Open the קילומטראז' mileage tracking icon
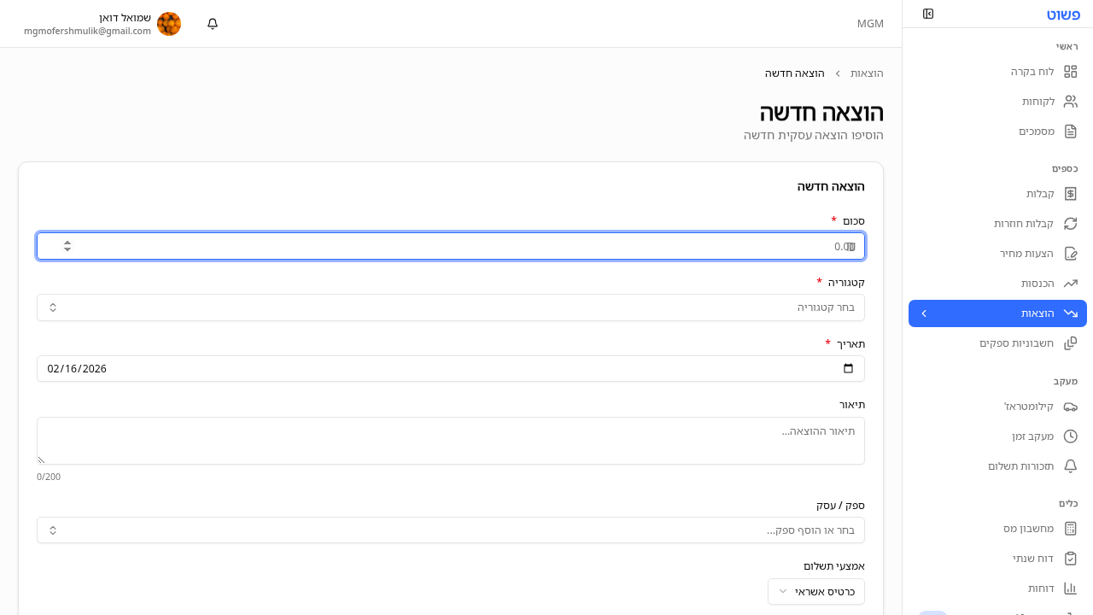 [1071, 407]
